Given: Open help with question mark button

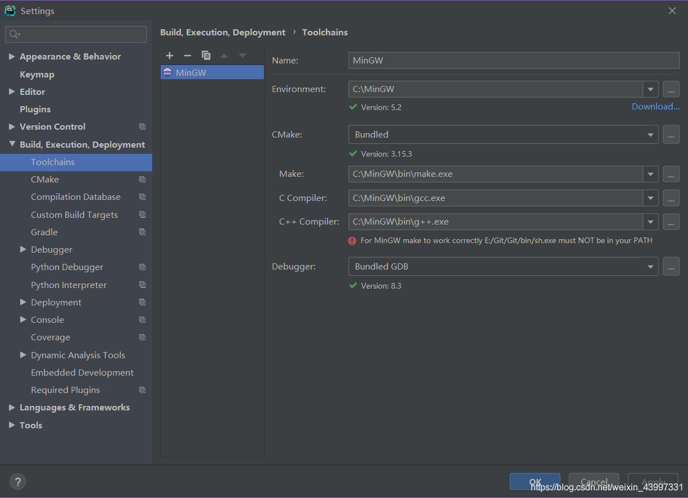Looking at the screenshot, I should (17, 481).
